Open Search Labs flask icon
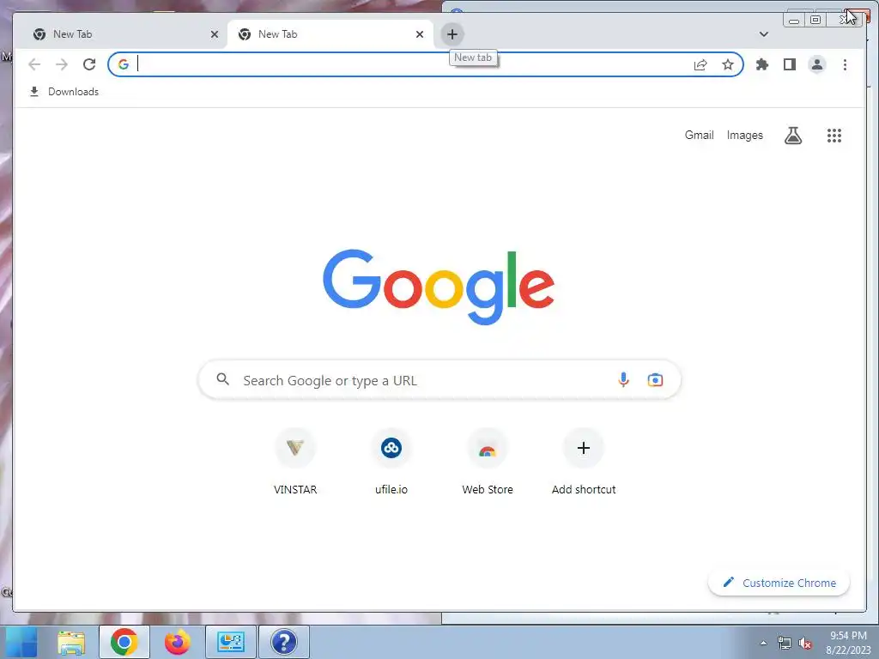Screen dimensions: 879x659 click(792, 135)
